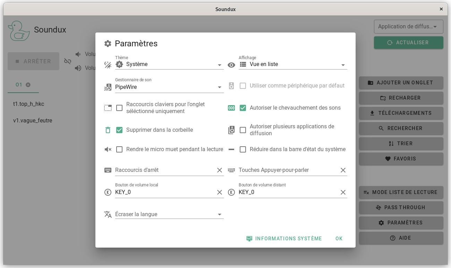Check Utiliser comme périphérique par défaut
This screenshot has width=451, height=268.
click(243, 86)
